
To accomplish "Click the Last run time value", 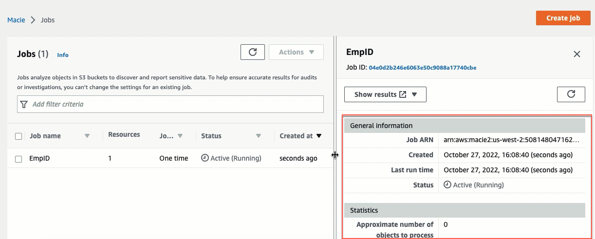I will (508, 170).
